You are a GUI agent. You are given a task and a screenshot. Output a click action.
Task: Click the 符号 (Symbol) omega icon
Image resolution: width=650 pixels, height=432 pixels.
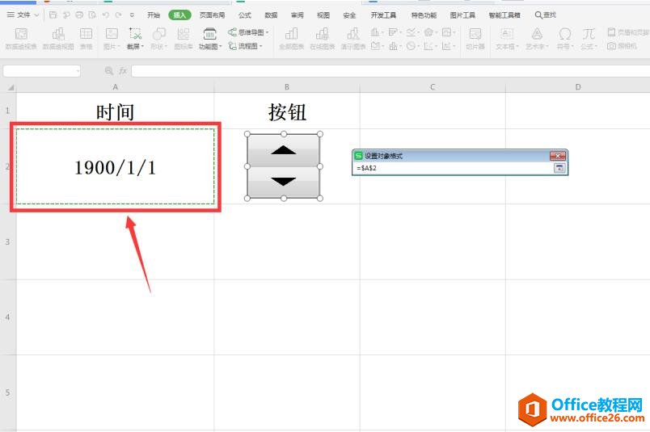tap(564, 37)
